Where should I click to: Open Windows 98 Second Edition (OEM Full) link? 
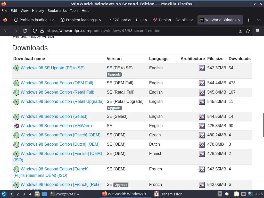point(57,83)
